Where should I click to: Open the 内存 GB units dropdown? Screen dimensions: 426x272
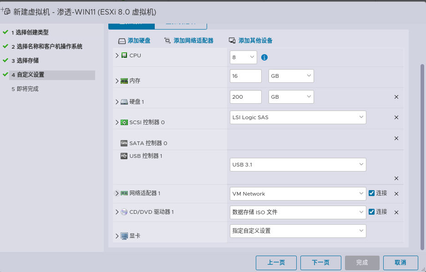[291, 76]
